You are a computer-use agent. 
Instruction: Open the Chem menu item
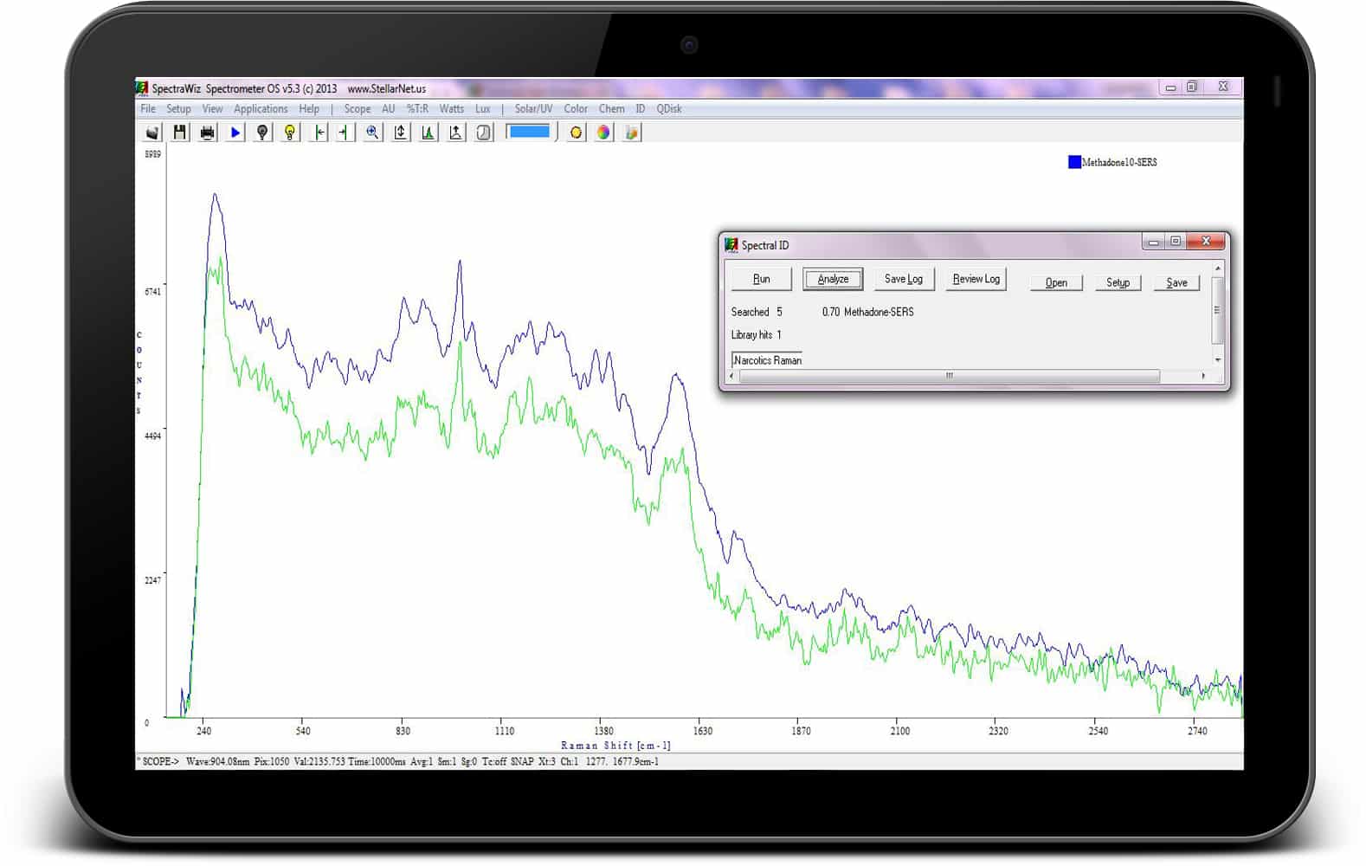pos(612,109)
